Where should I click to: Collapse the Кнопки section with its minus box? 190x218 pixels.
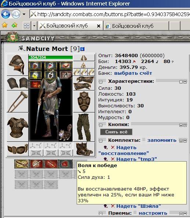point(101,125)
